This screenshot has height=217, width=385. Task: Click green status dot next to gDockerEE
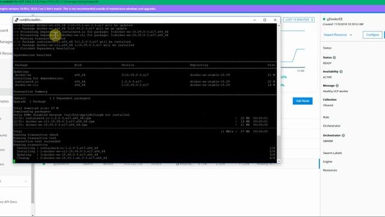click(x=324, y=19)
